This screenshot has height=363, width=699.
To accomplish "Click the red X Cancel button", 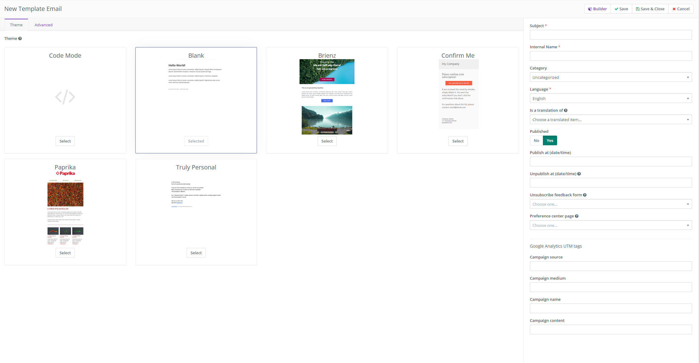I will (x=681, y=9).
